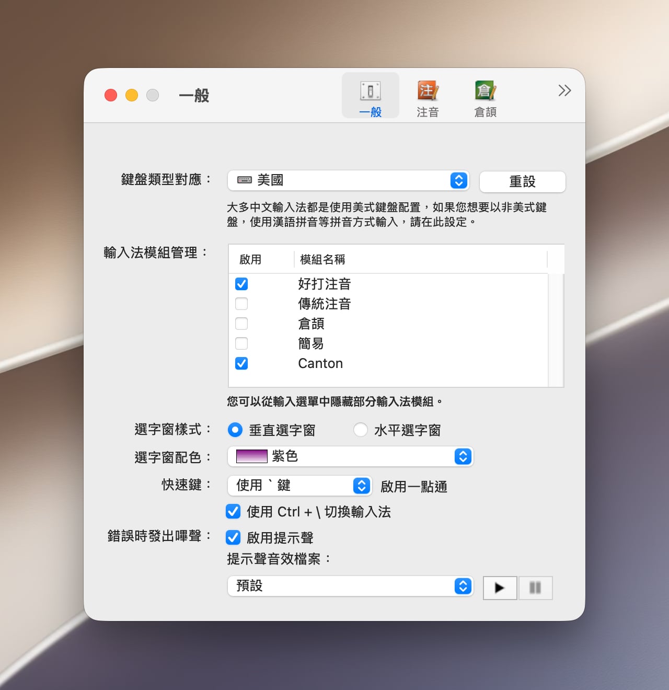The width and height of the screenshot is (669, 690).
Task: Show more toolbar tabs via double-chevron
Action: coord(564,90)
